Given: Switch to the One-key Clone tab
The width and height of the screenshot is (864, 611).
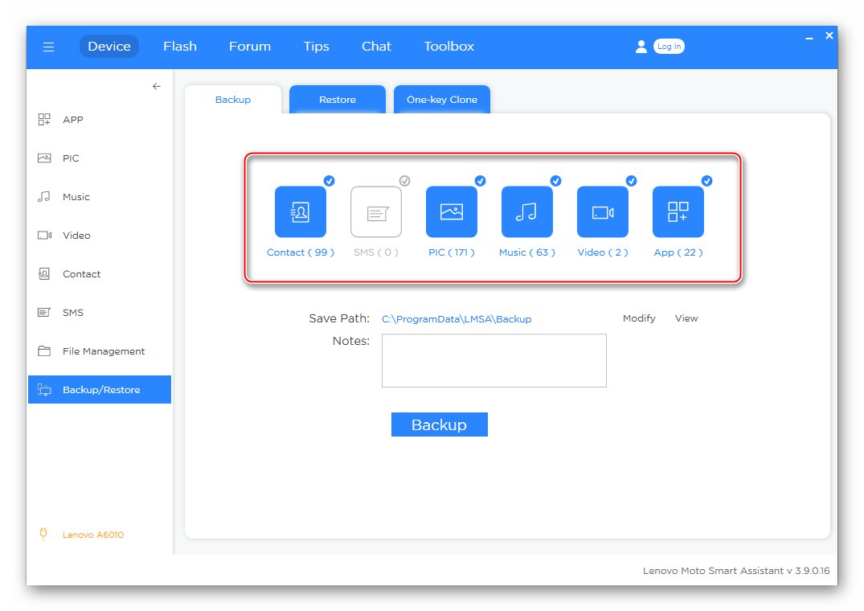Looking at the screenshot, I should 442,100.
